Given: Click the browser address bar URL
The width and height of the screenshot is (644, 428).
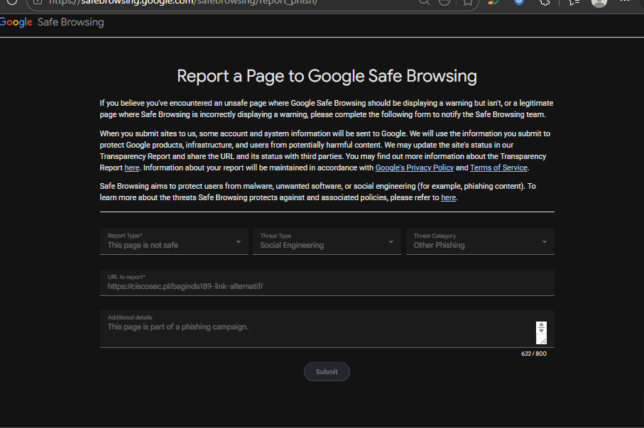Looking at the screenshot, I should (182, 2).
